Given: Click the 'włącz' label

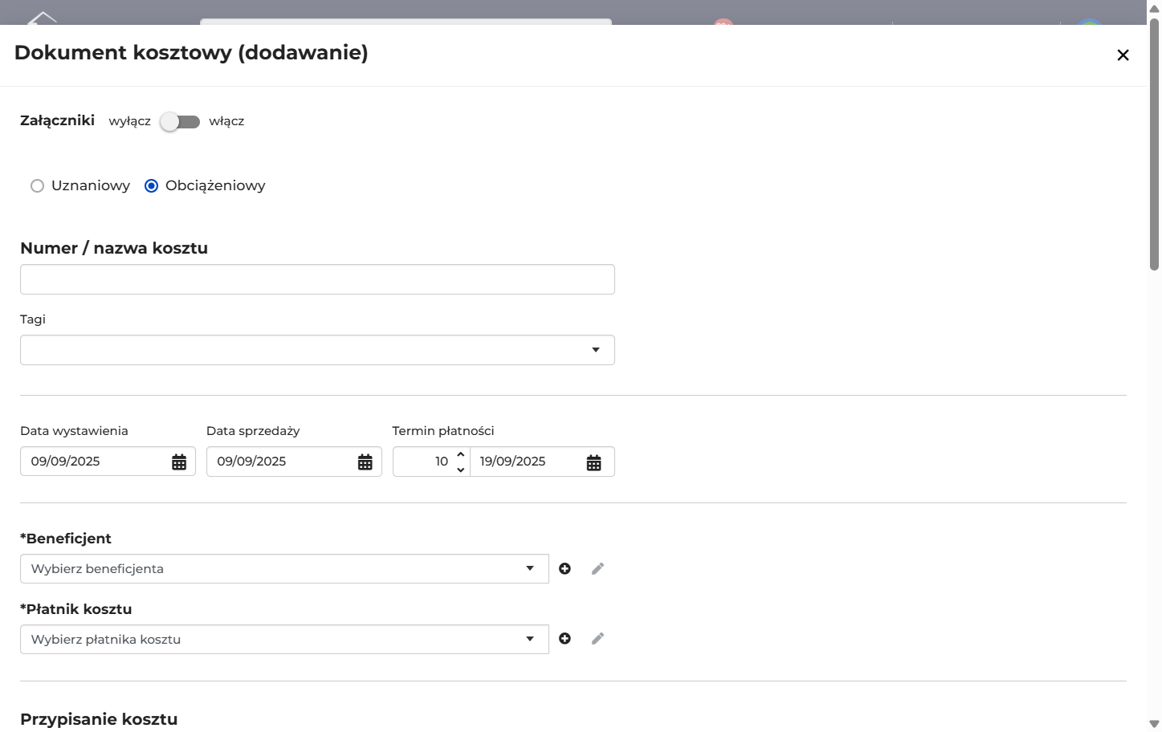Looking at the screenshot, I should (x=226, y=121).
